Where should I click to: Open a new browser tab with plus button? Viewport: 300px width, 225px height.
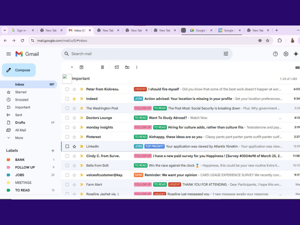coord(277,30)
